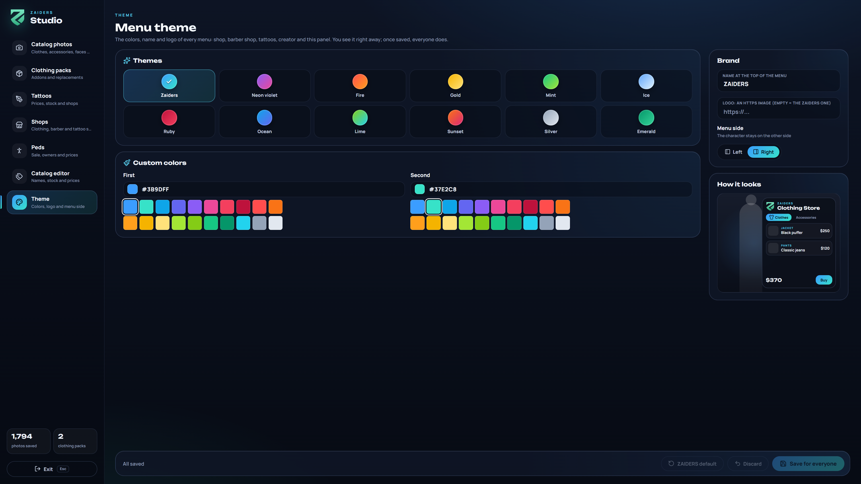Switch to Accessories tab in preview
The image size is (861, 484).
pyautogui.click(x=806, y=217)
